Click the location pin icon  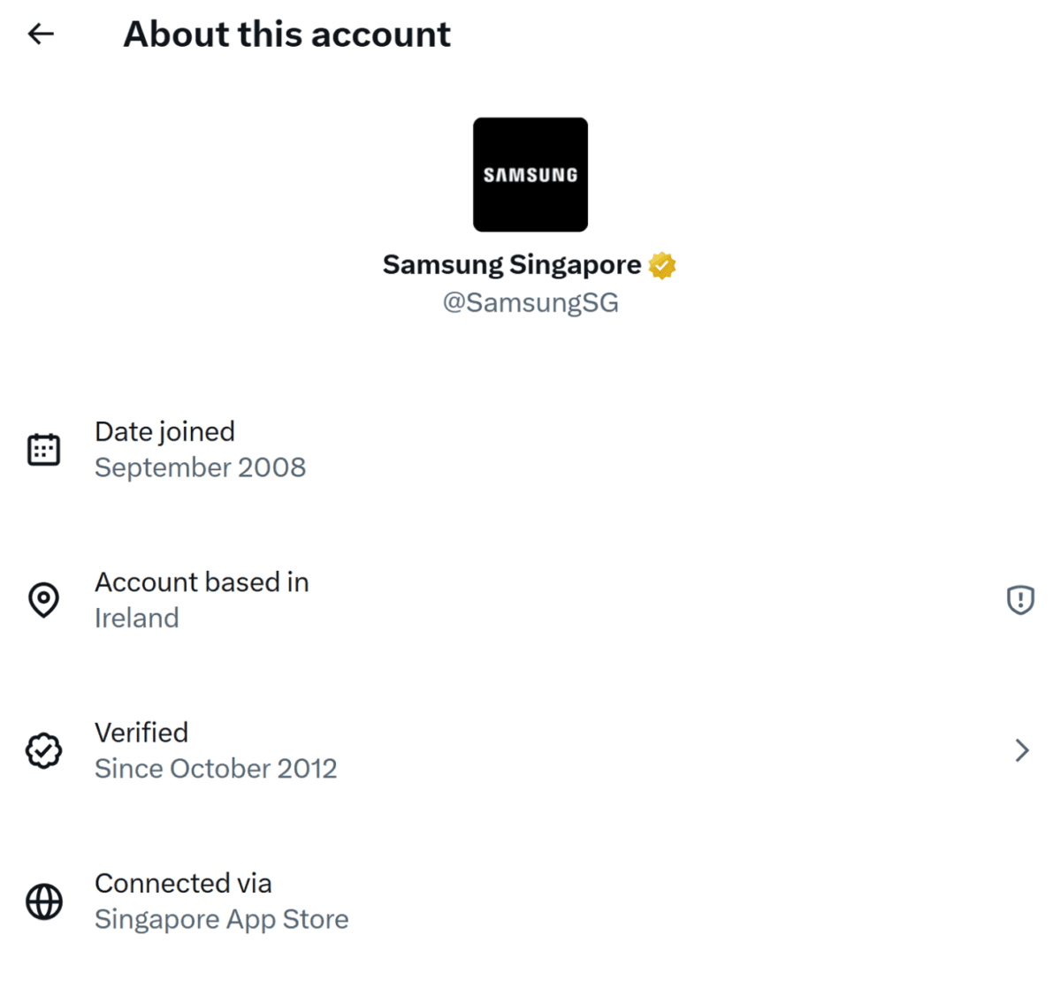(x=43, y=600)
